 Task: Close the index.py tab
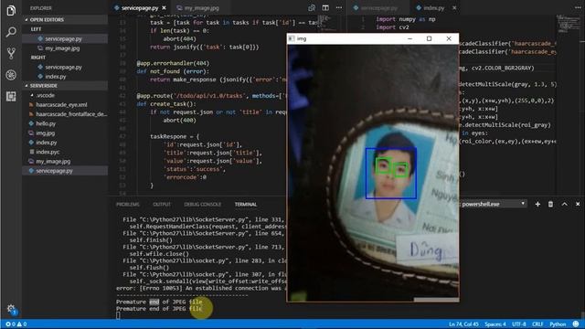pyautogui.click(x=454, y=8)
